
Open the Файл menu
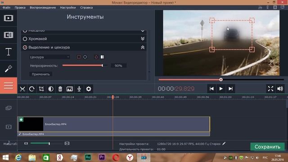click(6, 8)
